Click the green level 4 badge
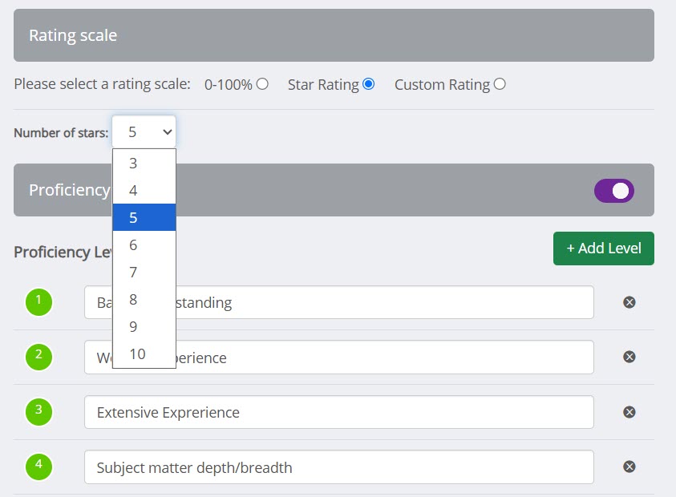 38,466
